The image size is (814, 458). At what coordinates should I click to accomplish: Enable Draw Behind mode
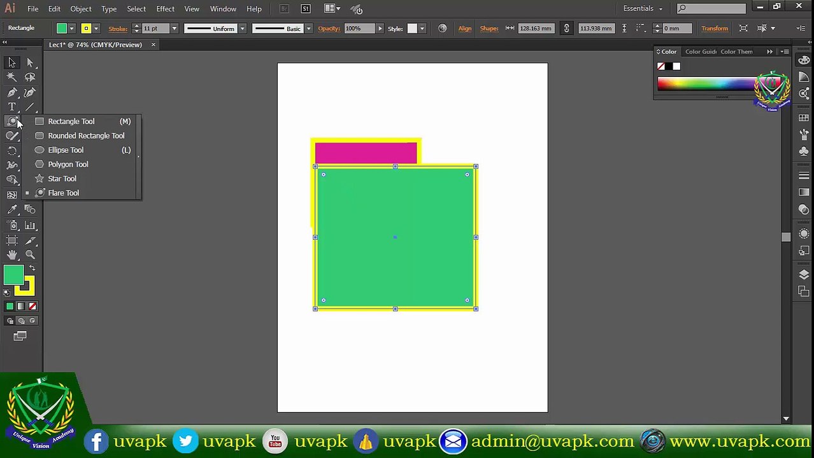21,321
